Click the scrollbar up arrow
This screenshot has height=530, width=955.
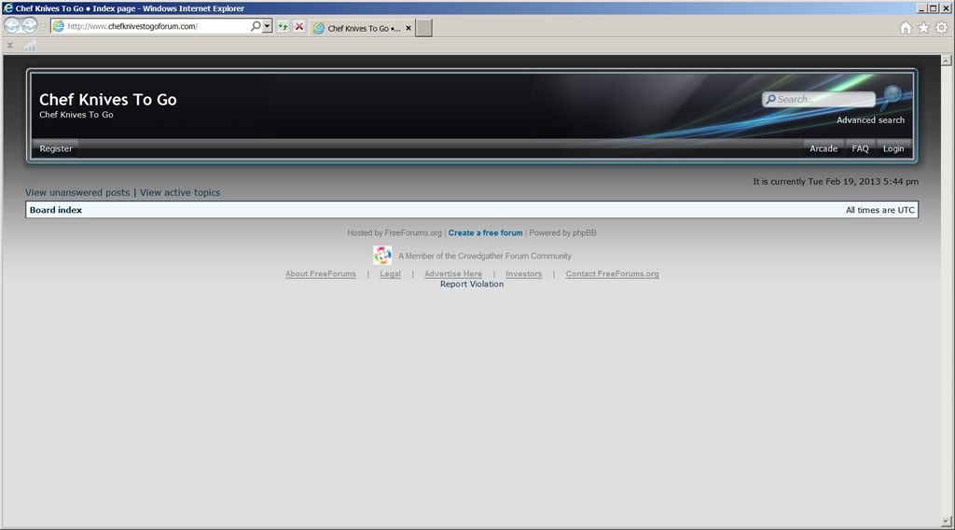click(x=946, y=60)
